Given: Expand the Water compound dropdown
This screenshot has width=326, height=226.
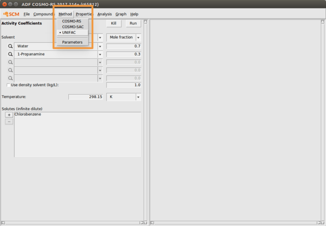Looking at the screenshot, I should point(100,46).
